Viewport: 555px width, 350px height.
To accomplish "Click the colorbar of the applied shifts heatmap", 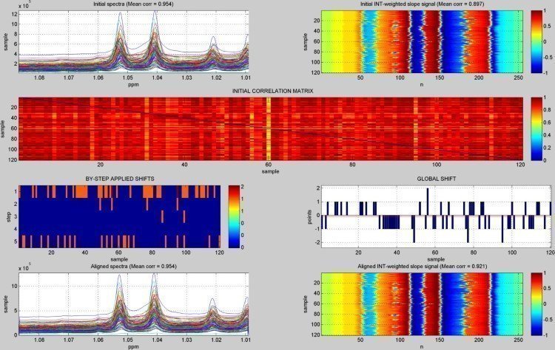I will tap(232, 216).
